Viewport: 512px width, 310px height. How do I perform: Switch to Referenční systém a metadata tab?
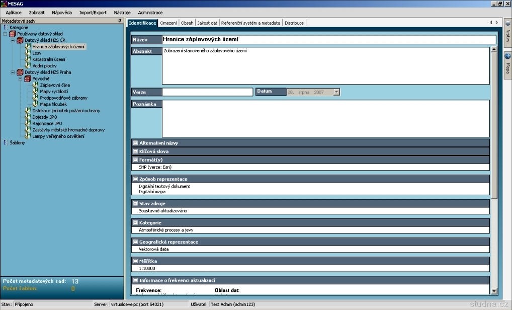click(x=250, y=23)
